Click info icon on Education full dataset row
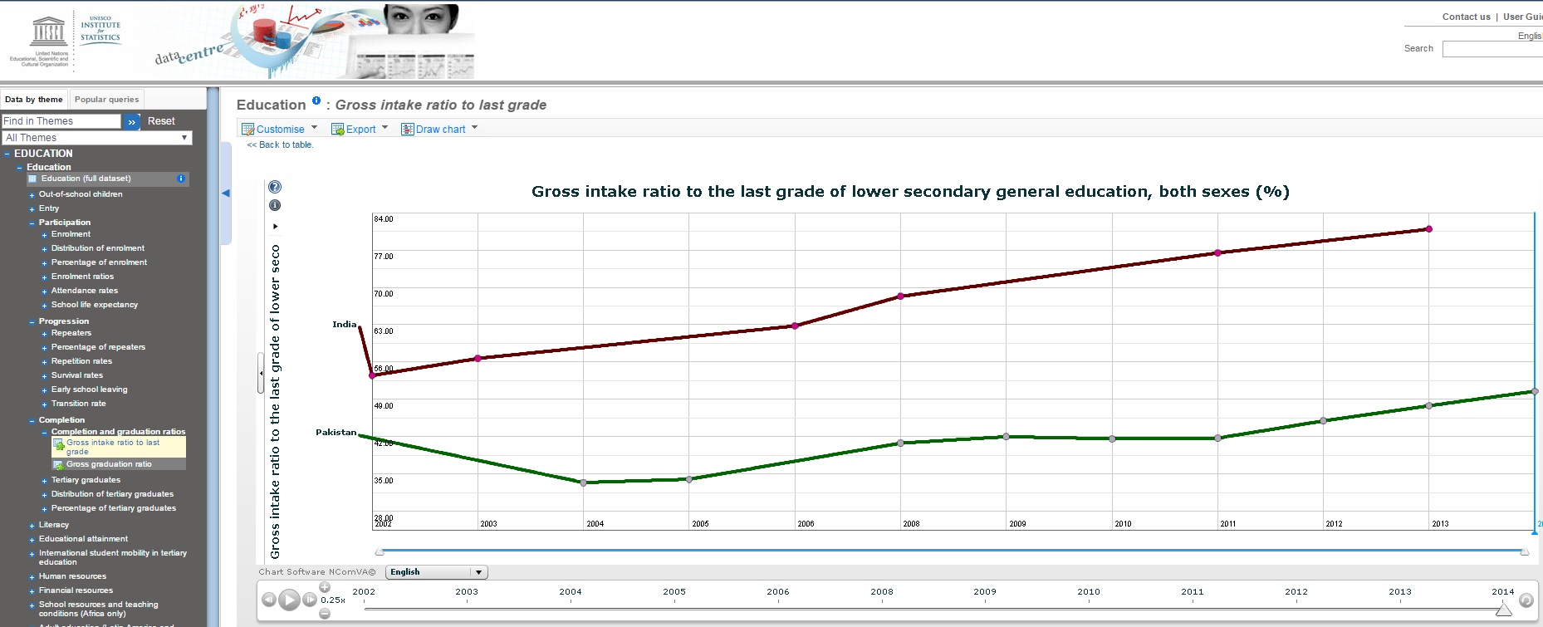This screenshot has height=627, width=1543. tap(181, 179)
